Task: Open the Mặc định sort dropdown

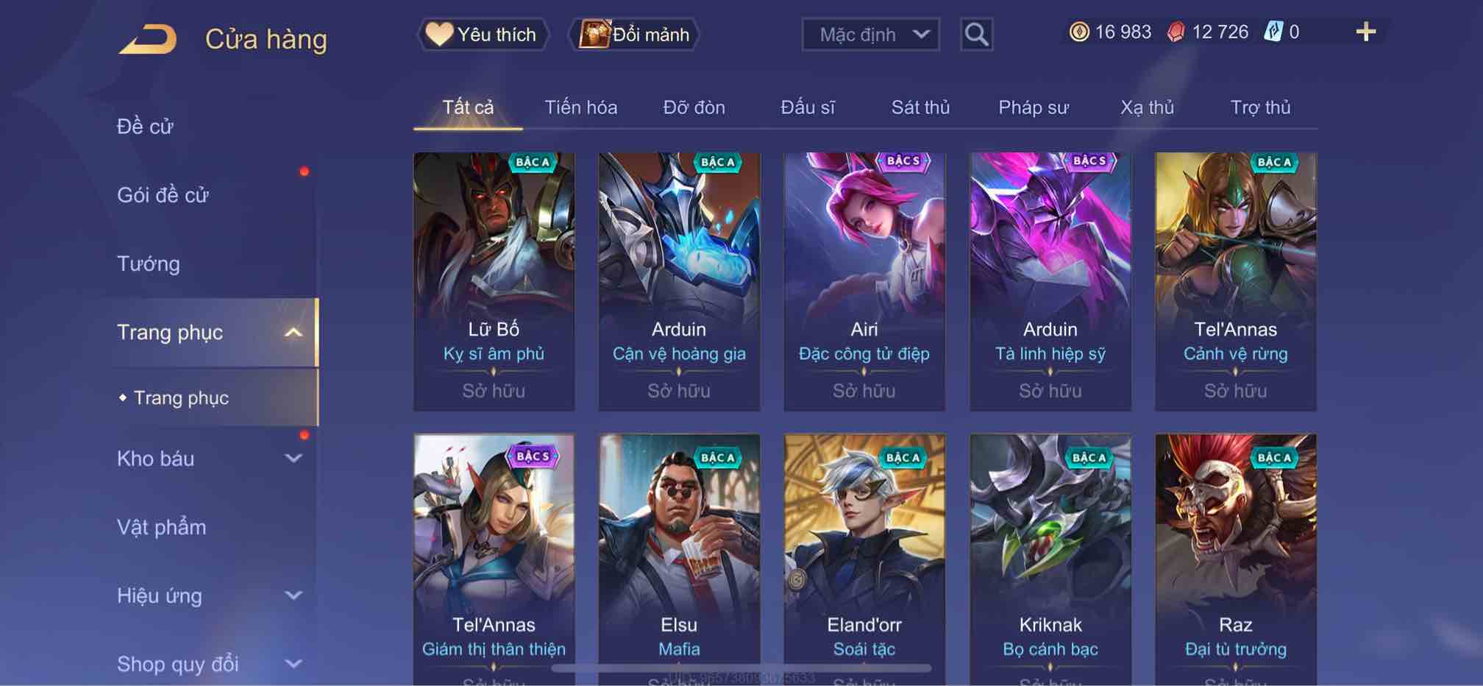Action: 870,35
